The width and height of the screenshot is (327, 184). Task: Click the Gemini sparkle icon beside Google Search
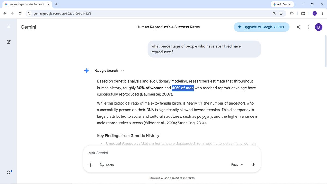click(87, 71)
